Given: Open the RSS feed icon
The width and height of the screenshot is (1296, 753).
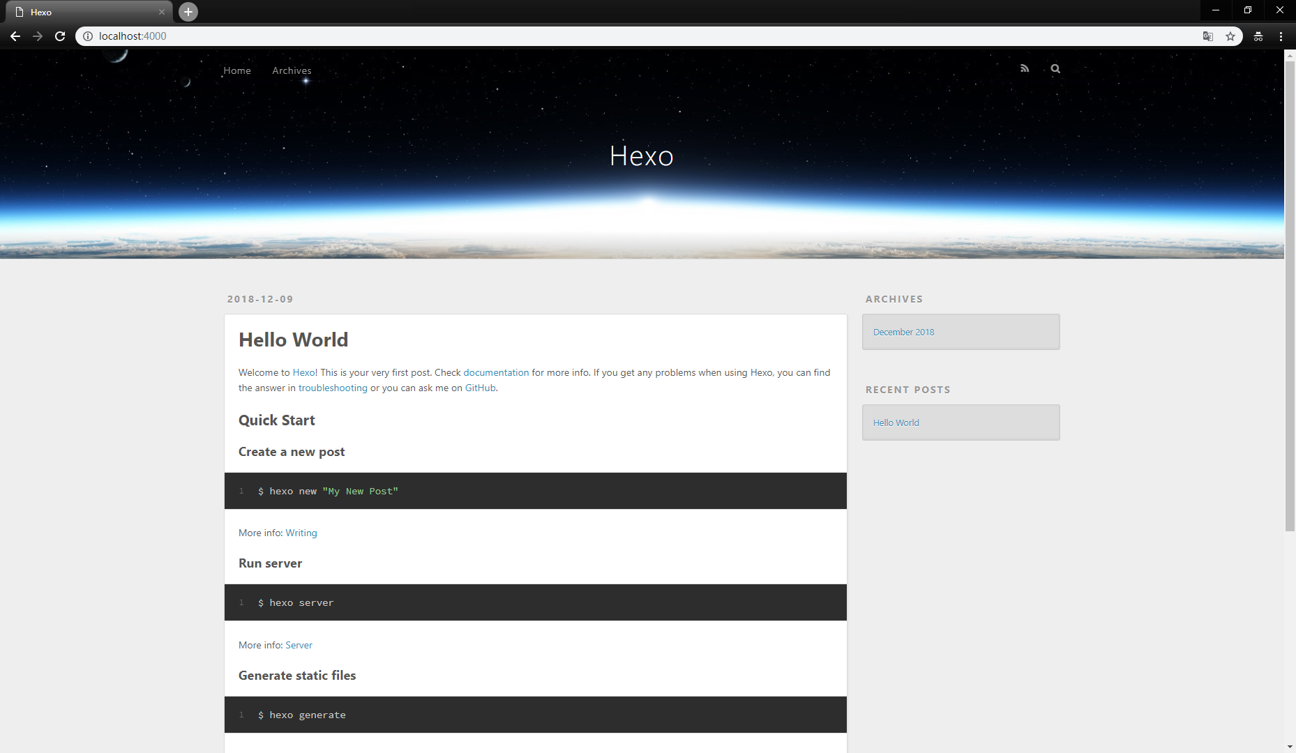Looking at the screenshot, I should pos(1025,68).
